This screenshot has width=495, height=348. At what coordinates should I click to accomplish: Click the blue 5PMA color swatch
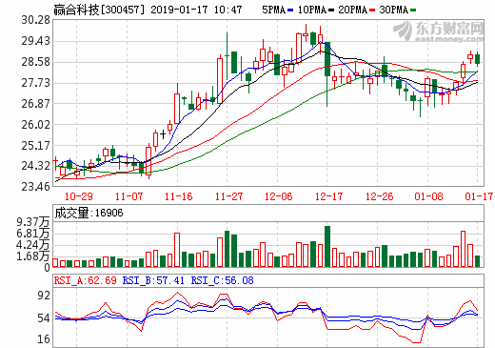click(290, 10)
